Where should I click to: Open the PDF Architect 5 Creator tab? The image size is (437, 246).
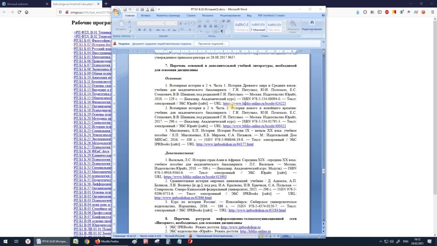coord(271,15)
